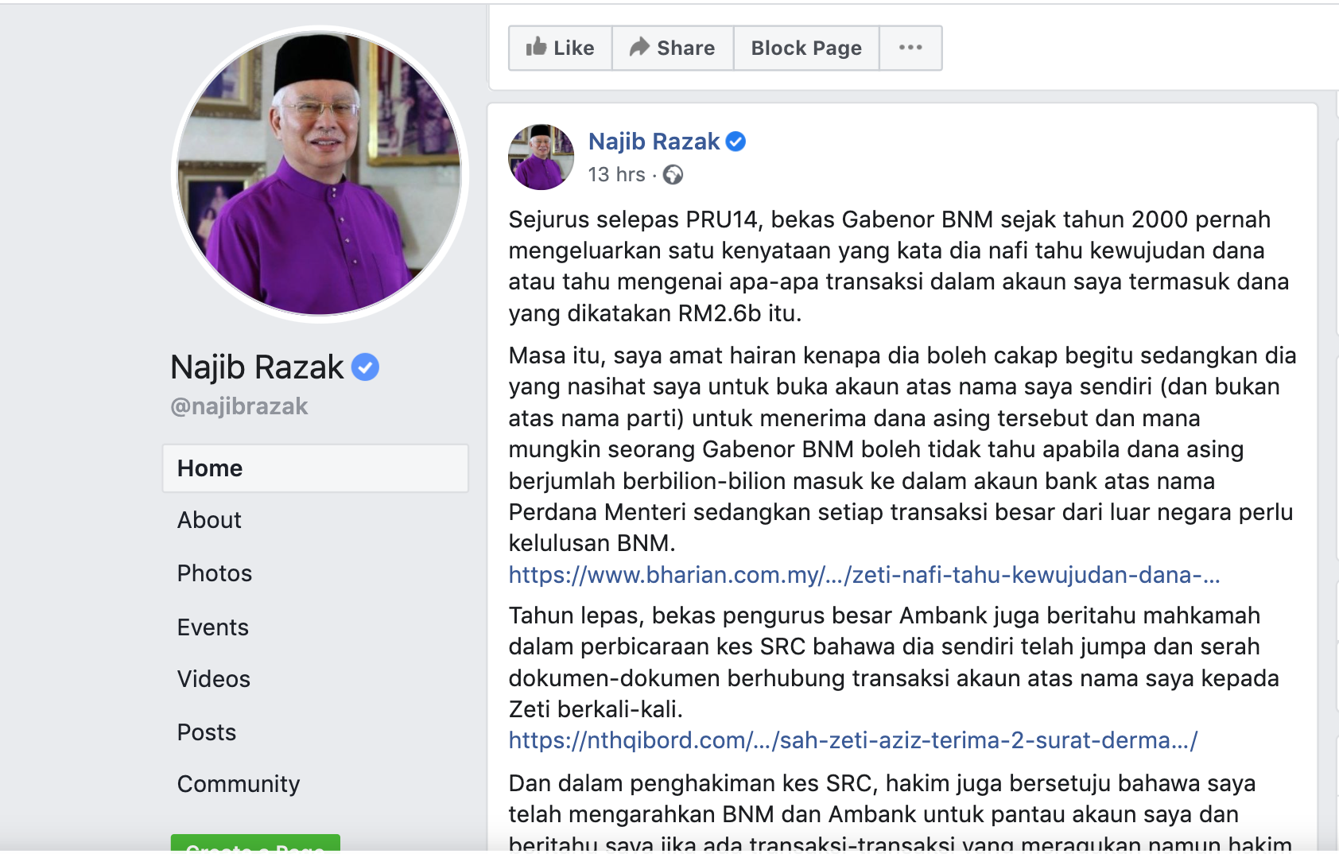The width and height of the screenshot is (1339, 854).
Task: Click the verified badge beside post author name
Action: click(736, 142)
